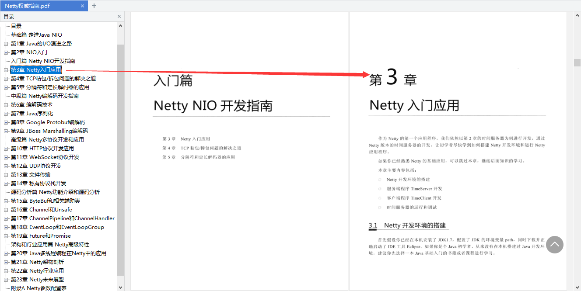Select 第20章 Java多线程编程在Netty中的应用
581x291 pixels.
click(x=59, y=253)
